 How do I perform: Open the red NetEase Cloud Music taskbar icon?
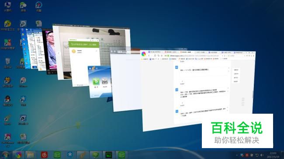pyautogui.click(x=44, y=155)
